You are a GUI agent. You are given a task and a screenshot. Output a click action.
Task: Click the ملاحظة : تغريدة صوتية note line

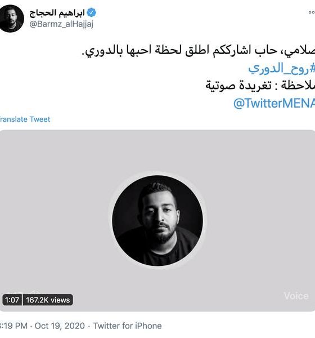[260, 86]
